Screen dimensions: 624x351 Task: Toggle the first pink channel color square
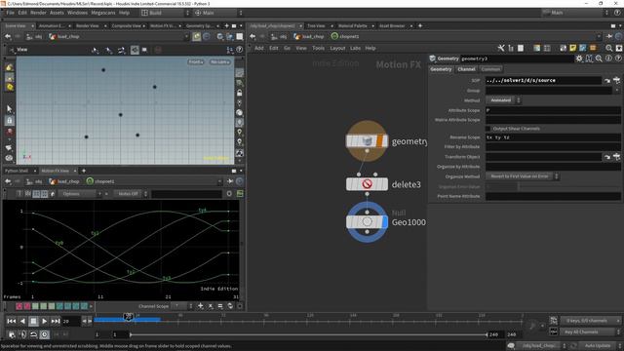[19, 306]
